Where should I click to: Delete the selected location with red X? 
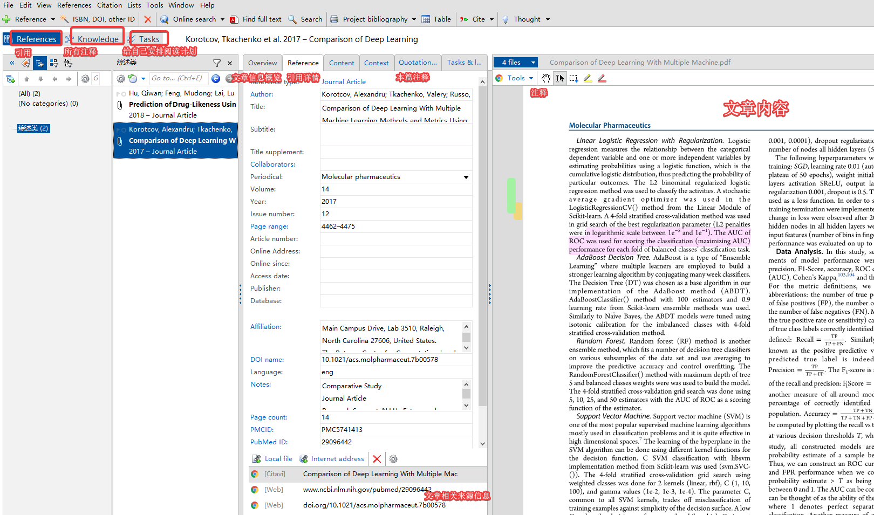377,459
